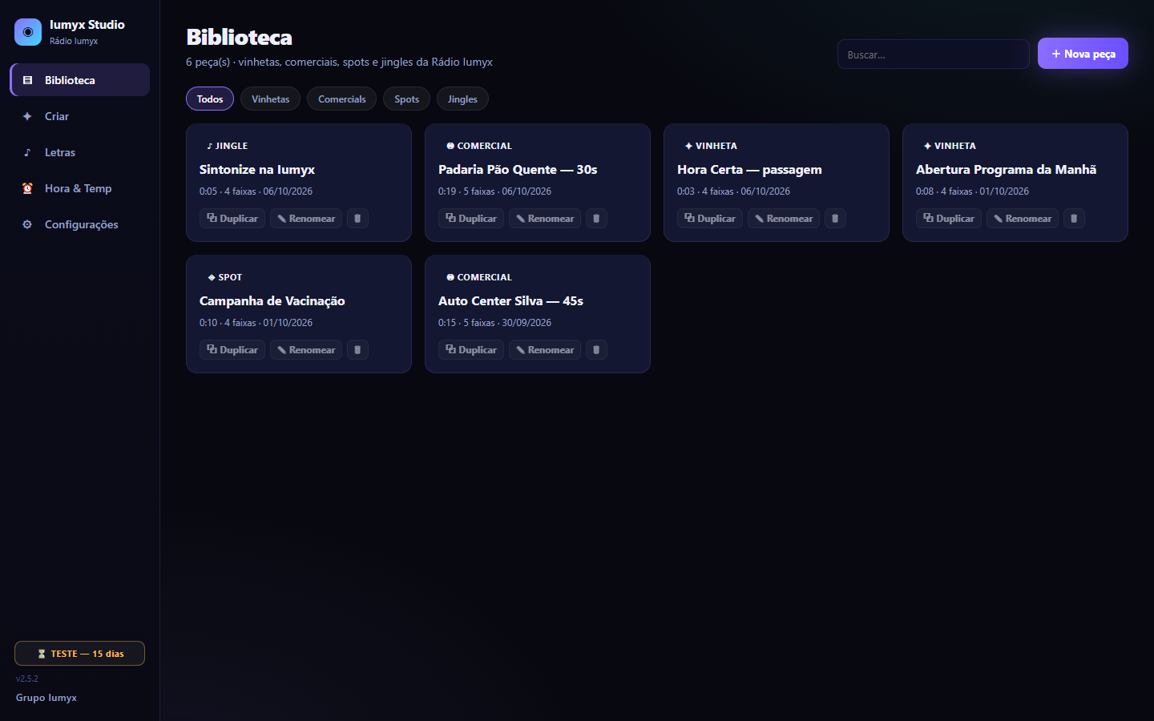Rename Abertura Programa da Manhã
The width and height of the screenshot is (1154, 721).
click(1023, 219)
